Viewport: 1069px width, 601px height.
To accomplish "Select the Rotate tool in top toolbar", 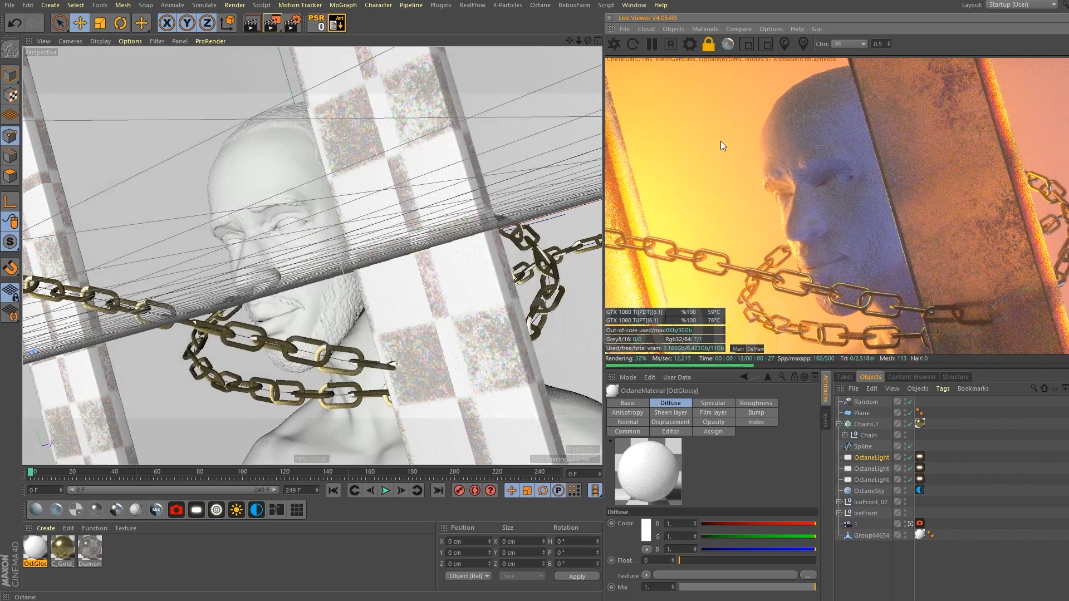I will click(x=120, y=23).
